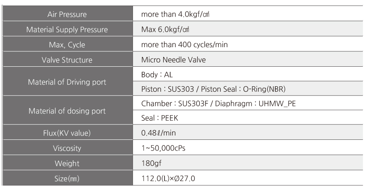Click the Viscosity row header

[68, 147]
